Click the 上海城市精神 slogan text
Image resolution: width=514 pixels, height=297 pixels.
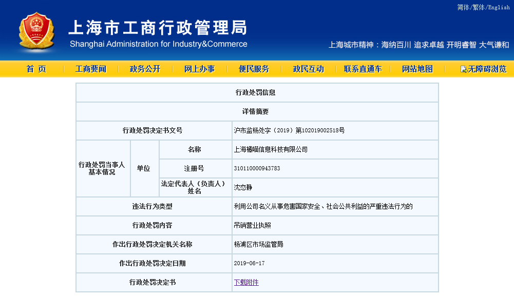pos(418,45)
